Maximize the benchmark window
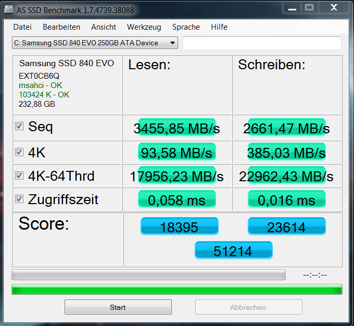 309,8
